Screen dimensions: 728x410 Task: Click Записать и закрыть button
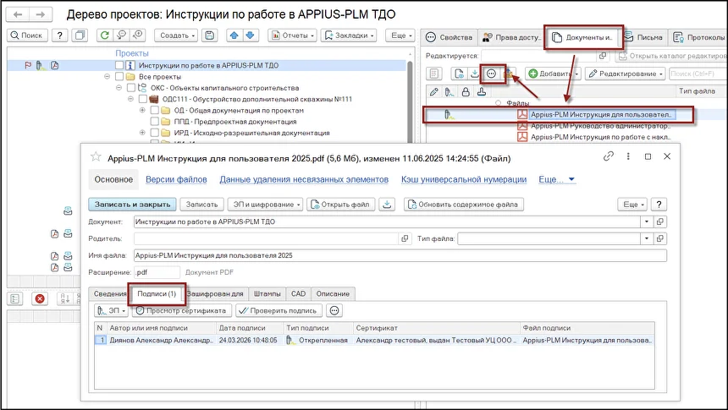pyautogui.click(x=132, y=205)
